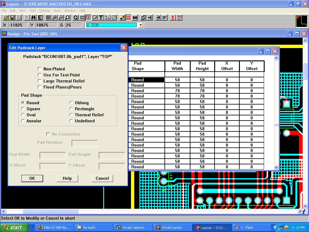Open the Tool menu
The width and height of the screenshot is (309, 232).
(x=32, y=11)
